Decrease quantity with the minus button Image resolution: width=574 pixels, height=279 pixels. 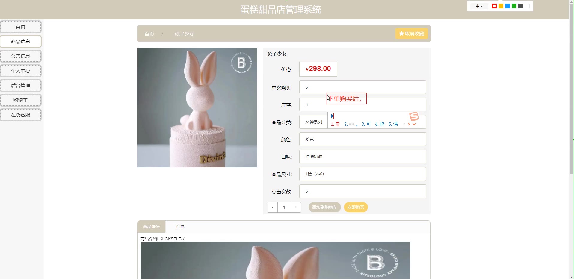[272, 207]
